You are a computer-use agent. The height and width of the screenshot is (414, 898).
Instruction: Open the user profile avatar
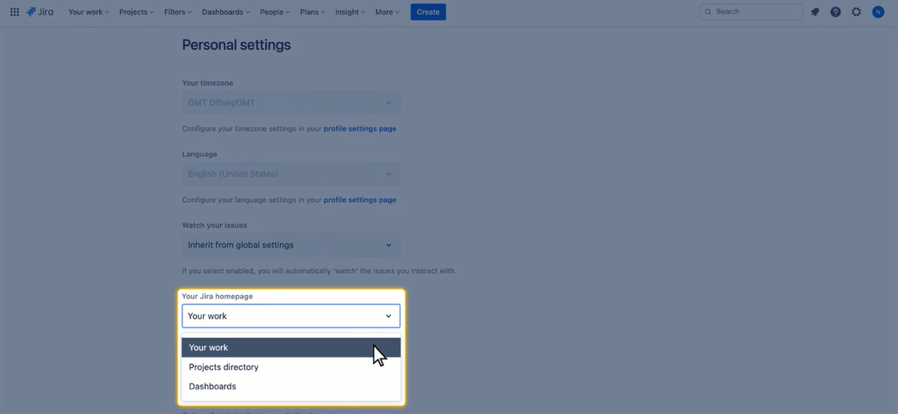tap(878, 12)
